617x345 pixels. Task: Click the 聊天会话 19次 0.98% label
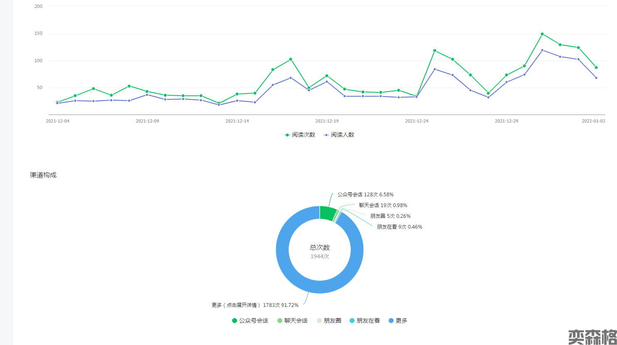[x=383, y=205]
